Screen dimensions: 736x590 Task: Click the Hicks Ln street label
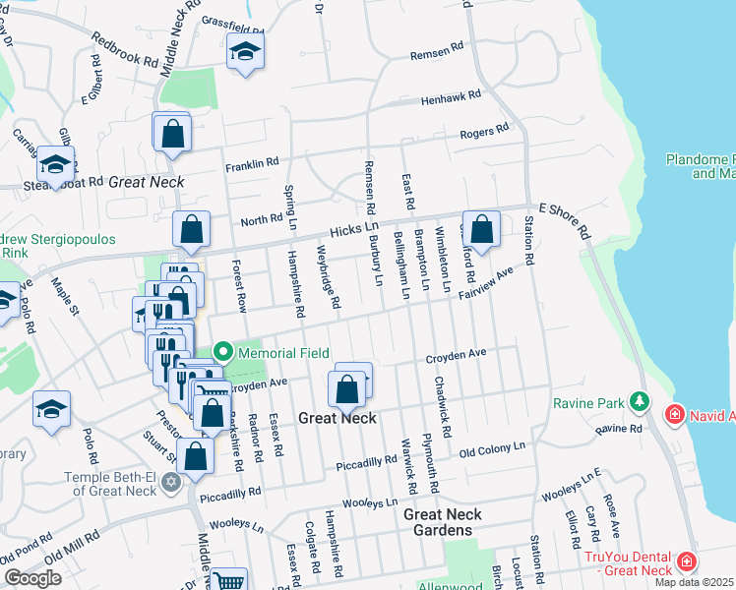click(354, 229)
